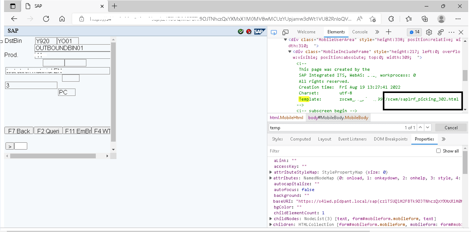Go to browser home page icon
The image size is (471, 232).
pyautogui.click(x=62, y=19)
